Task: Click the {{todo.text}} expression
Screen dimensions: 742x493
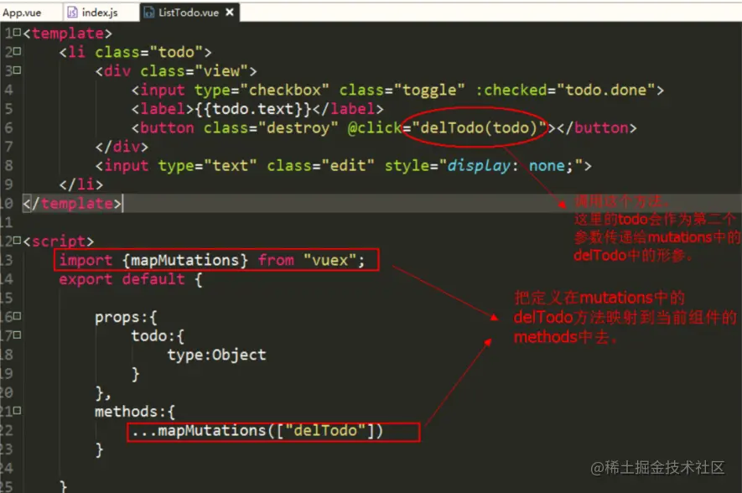Action: pos(252,109)
